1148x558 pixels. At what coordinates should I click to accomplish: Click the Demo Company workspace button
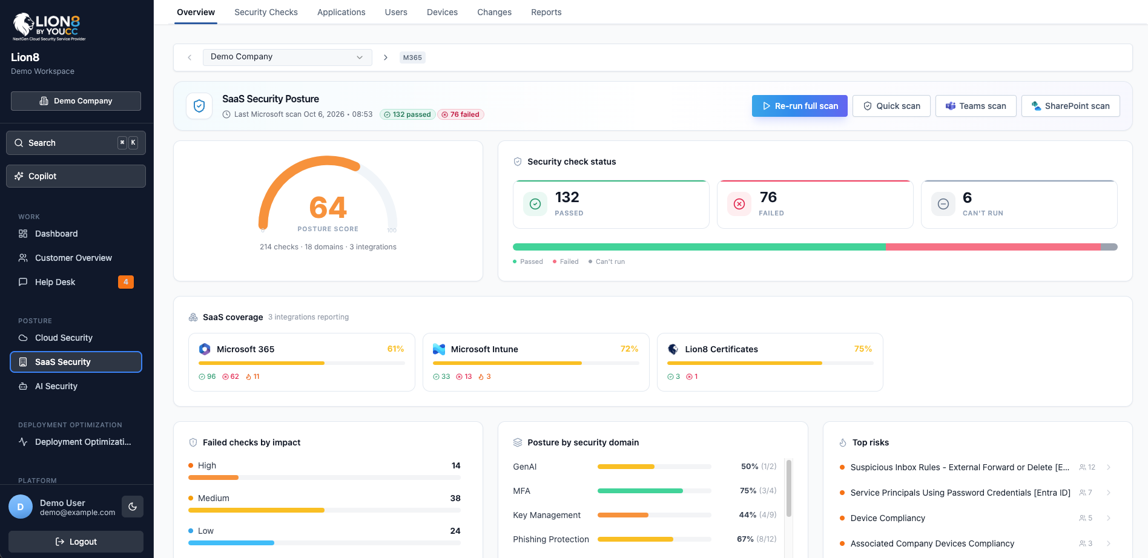[x=76, y=101]
